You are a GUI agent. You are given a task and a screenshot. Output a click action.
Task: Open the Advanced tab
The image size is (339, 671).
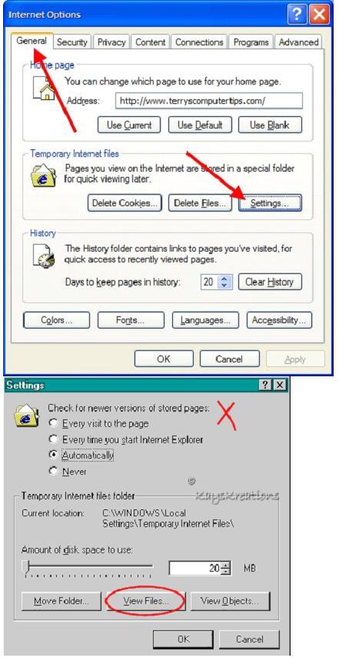point(298,42)
